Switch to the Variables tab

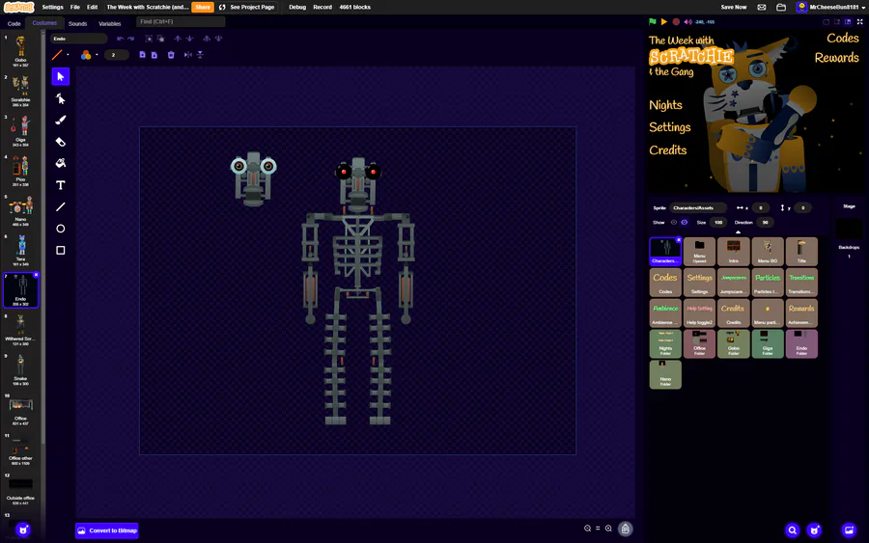click(x=110, y=24)
